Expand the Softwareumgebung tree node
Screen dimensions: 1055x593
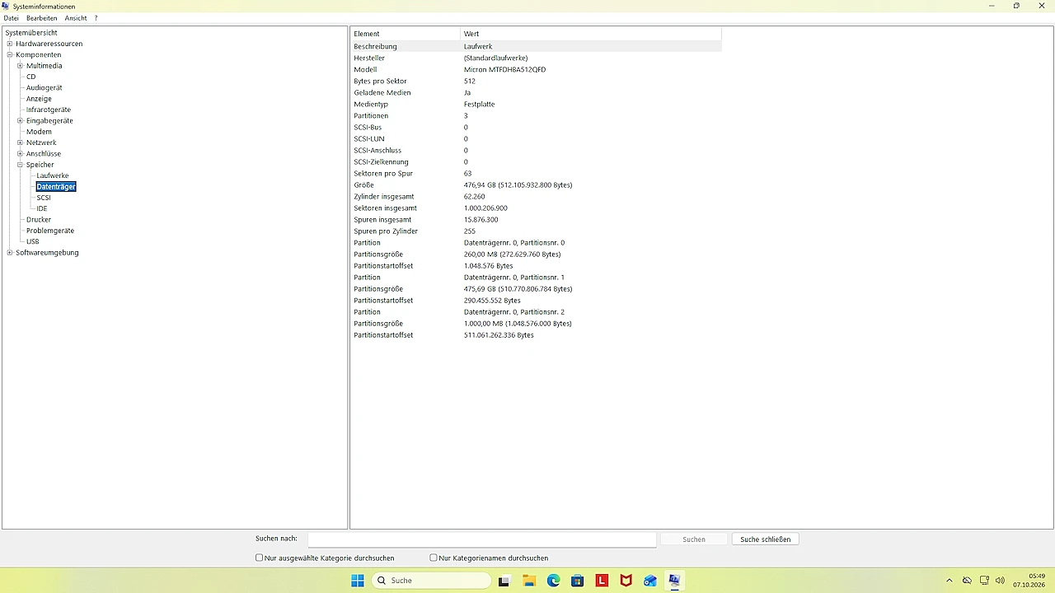(x=10, y=253)
